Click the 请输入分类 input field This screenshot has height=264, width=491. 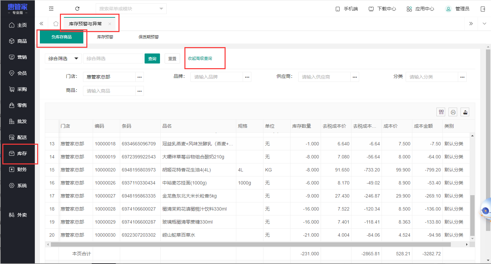[x=432, y=77]
